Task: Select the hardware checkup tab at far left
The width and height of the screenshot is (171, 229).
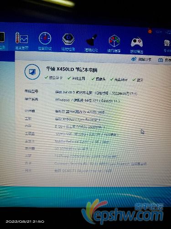Action: point(2,40)
